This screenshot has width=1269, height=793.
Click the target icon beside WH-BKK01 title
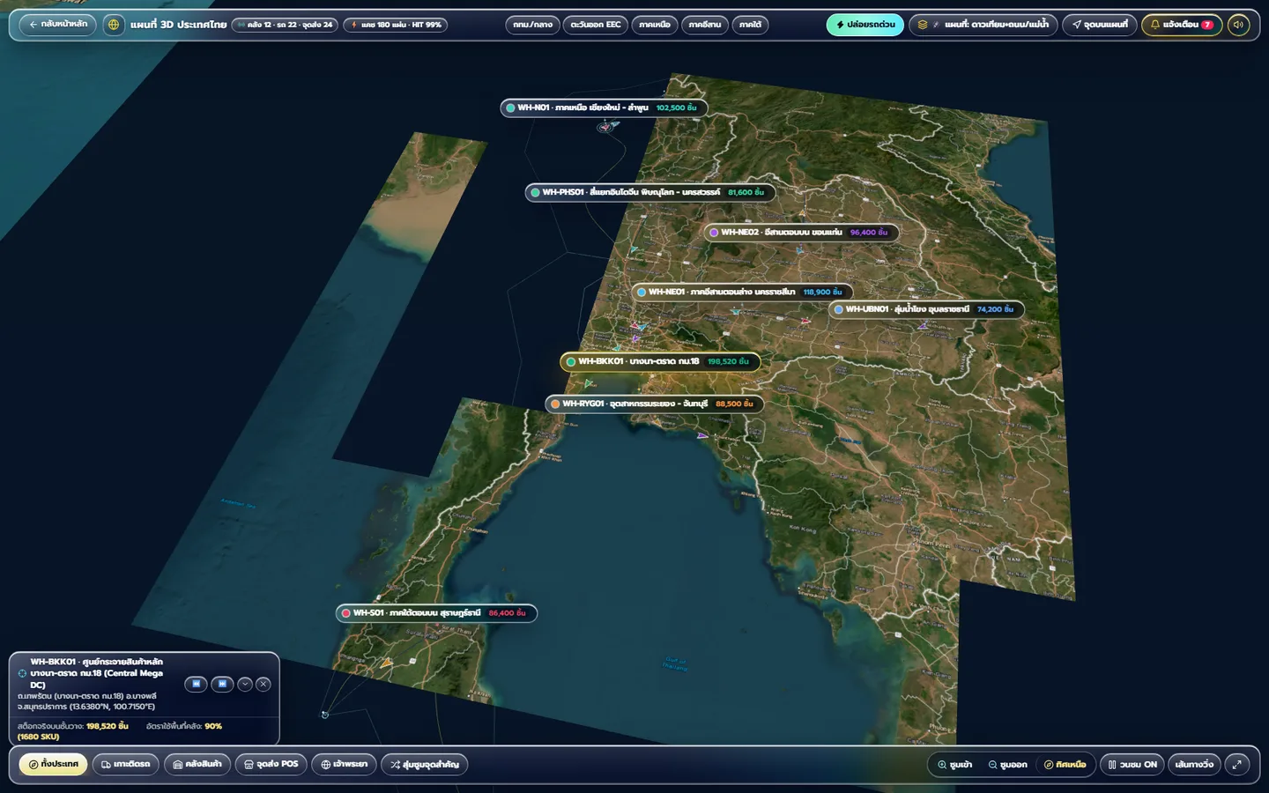pos(23,673)
